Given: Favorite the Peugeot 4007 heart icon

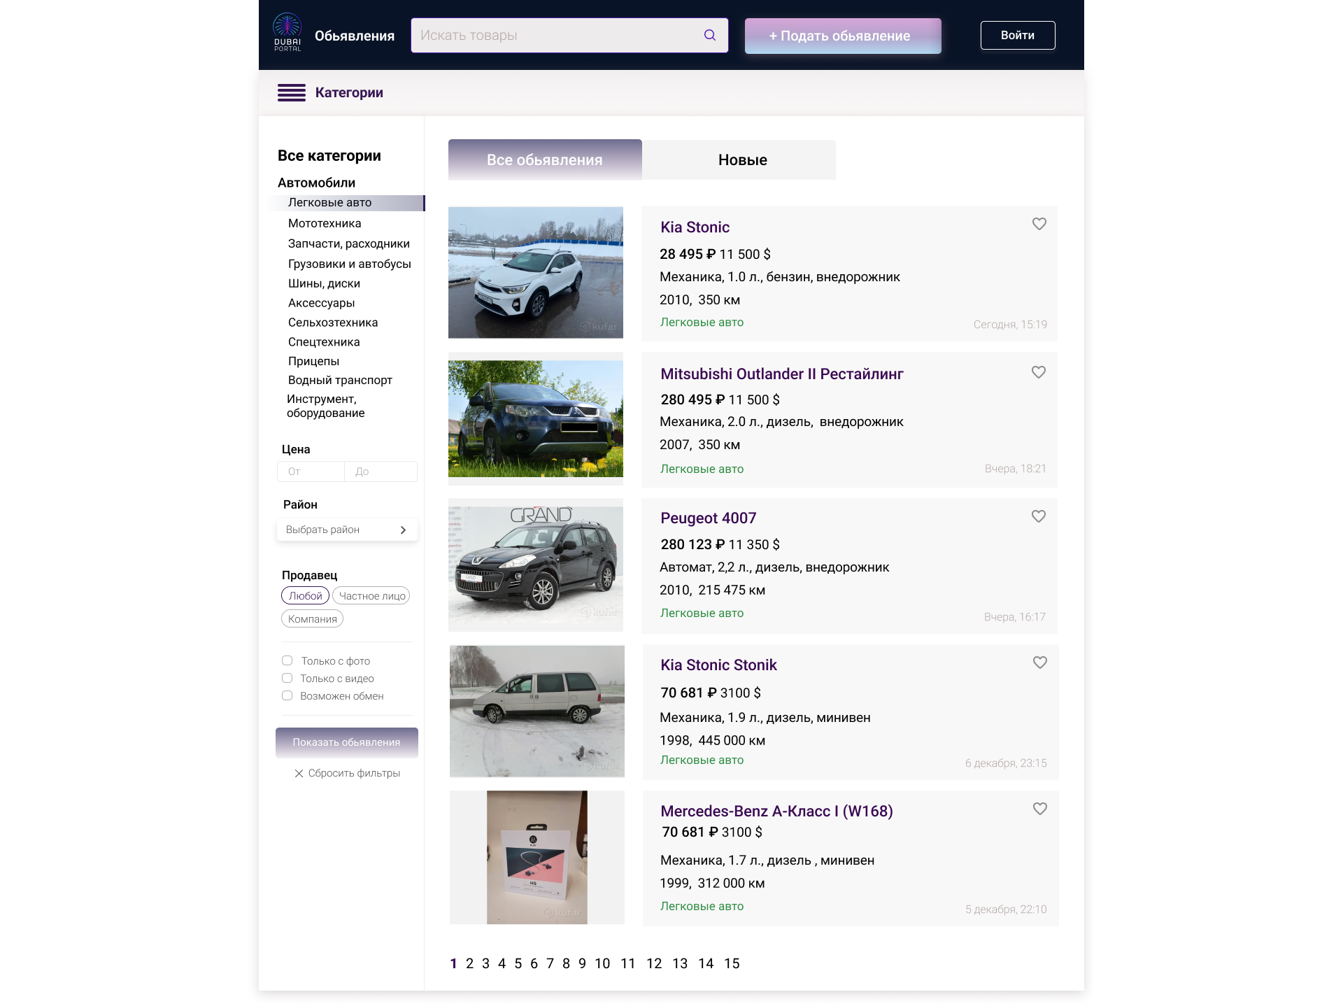Looking at the screenshot, I should point(1039,516).
